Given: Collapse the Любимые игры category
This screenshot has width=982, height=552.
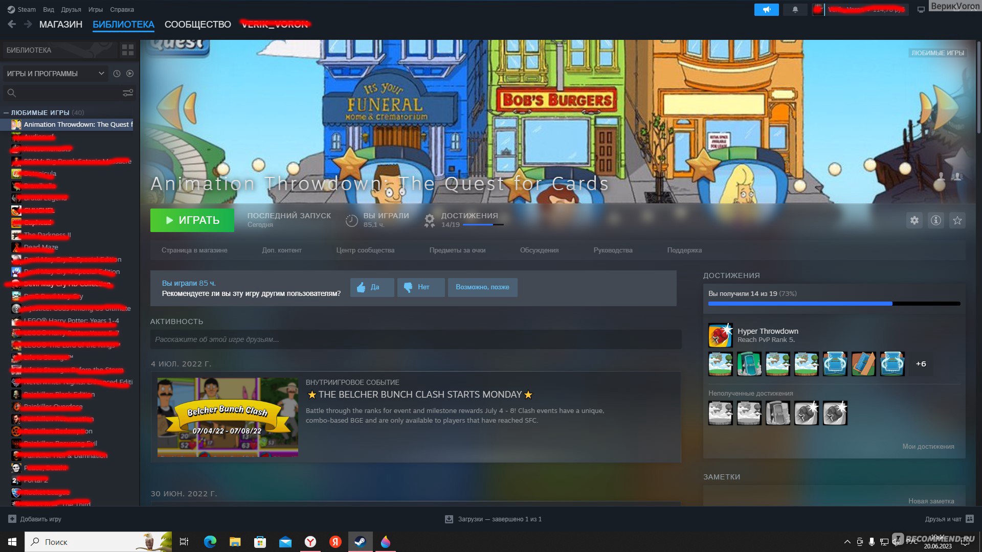Looking at the screenshot, I should 6,112.
